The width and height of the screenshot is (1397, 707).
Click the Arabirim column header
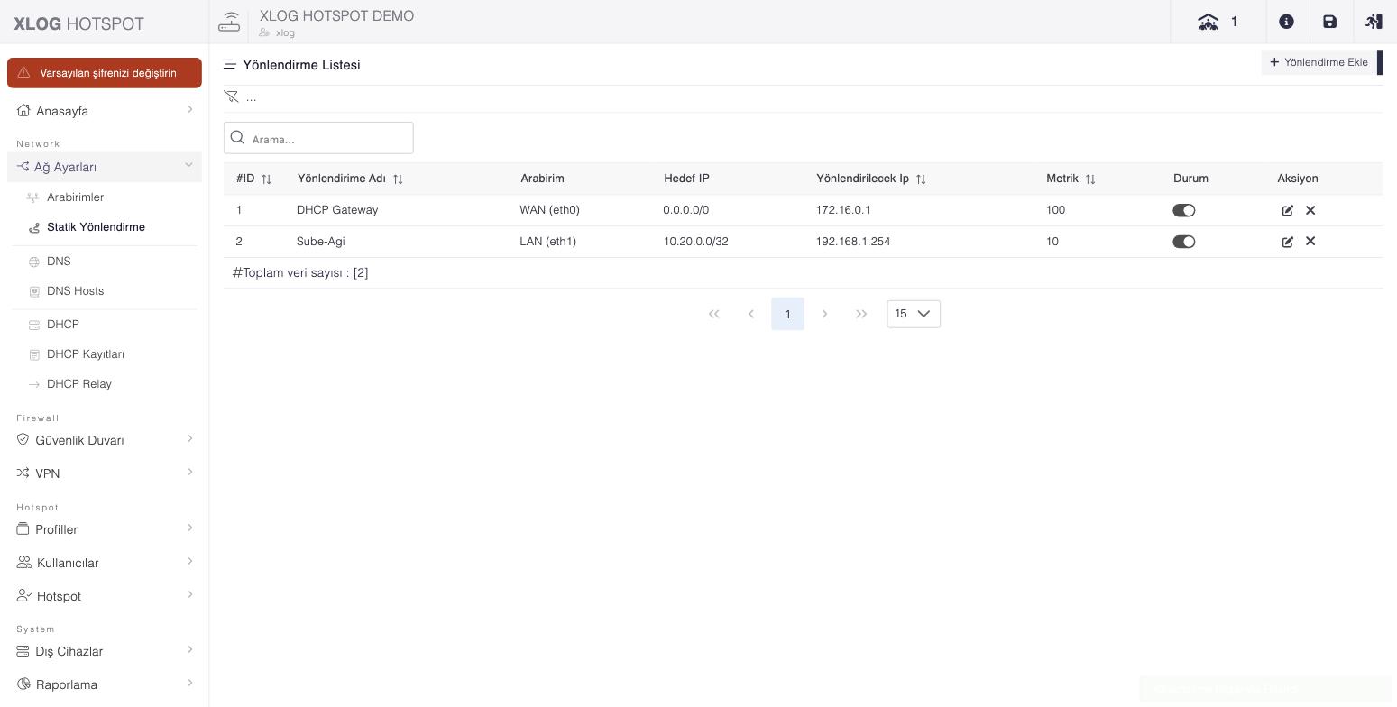click(x=542, y=179)
